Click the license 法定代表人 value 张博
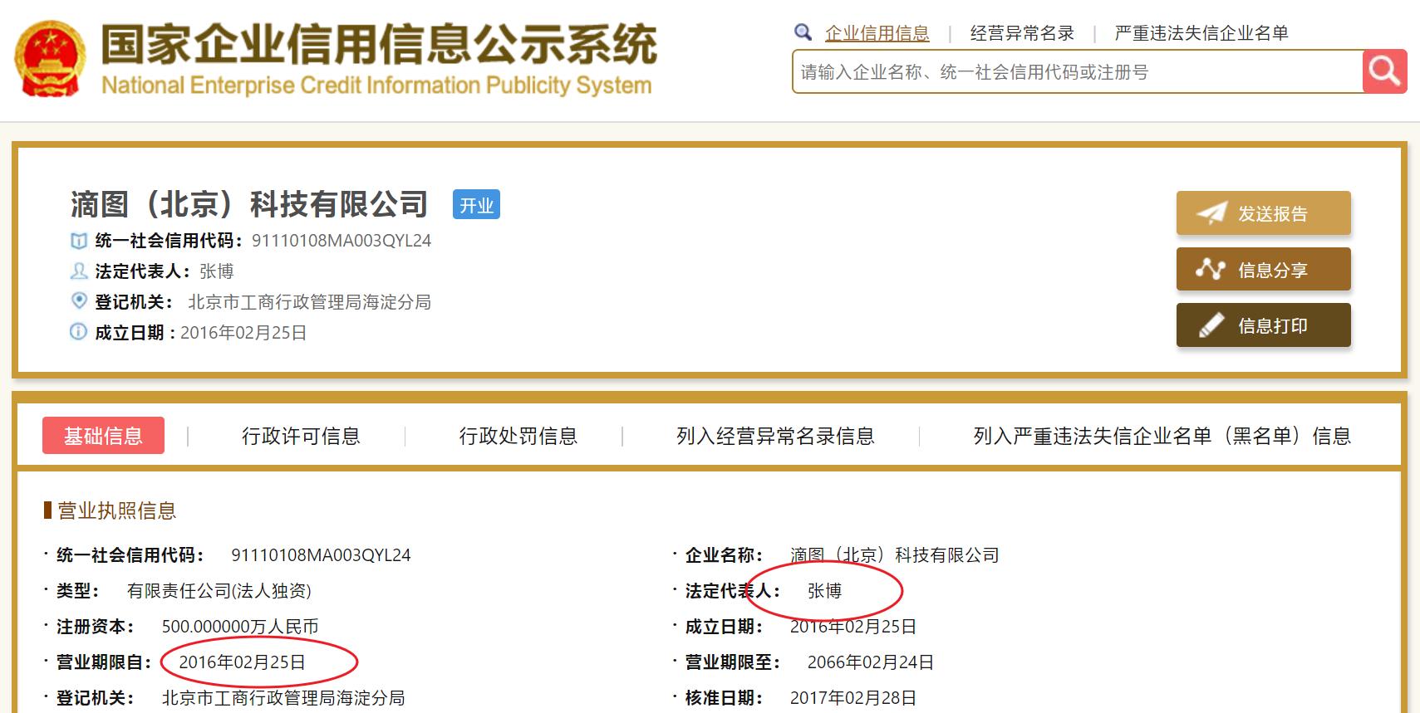The height and width of the screenshot is (713, 1420). tap(825, 591)
